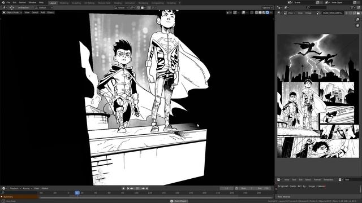Switch to the Animation workspace tab
The image size is (362, 203).
pos(130,3)
